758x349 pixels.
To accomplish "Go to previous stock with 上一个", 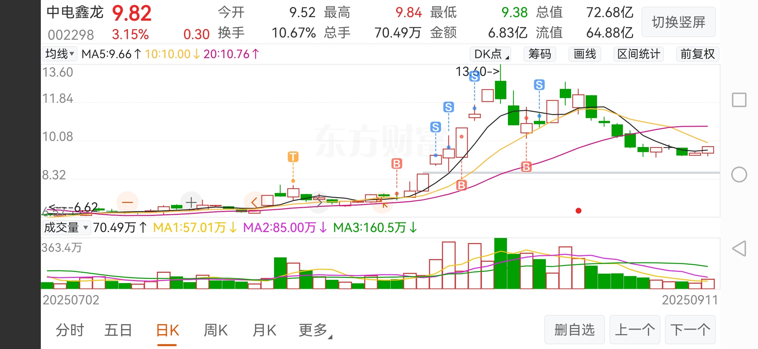I will click(x=635, y=330).
